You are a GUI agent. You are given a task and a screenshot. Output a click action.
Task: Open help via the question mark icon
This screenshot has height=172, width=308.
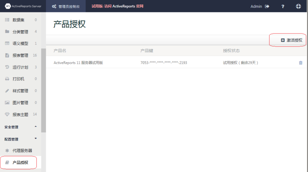tap(283, 6)
